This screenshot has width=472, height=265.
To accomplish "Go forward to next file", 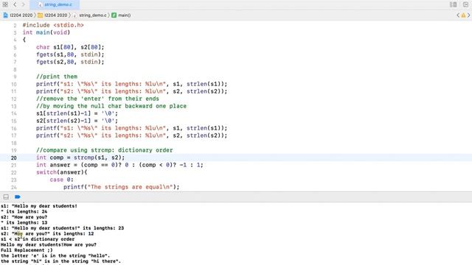I will click(x=23, y=4).
